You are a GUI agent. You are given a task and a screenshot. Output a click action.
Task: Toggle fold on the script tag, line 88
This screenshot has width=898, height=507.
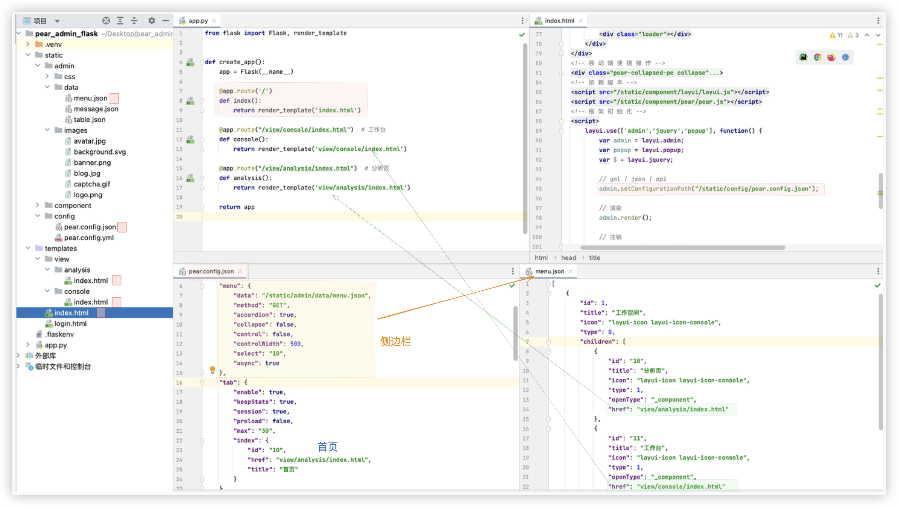pos(561,121)
